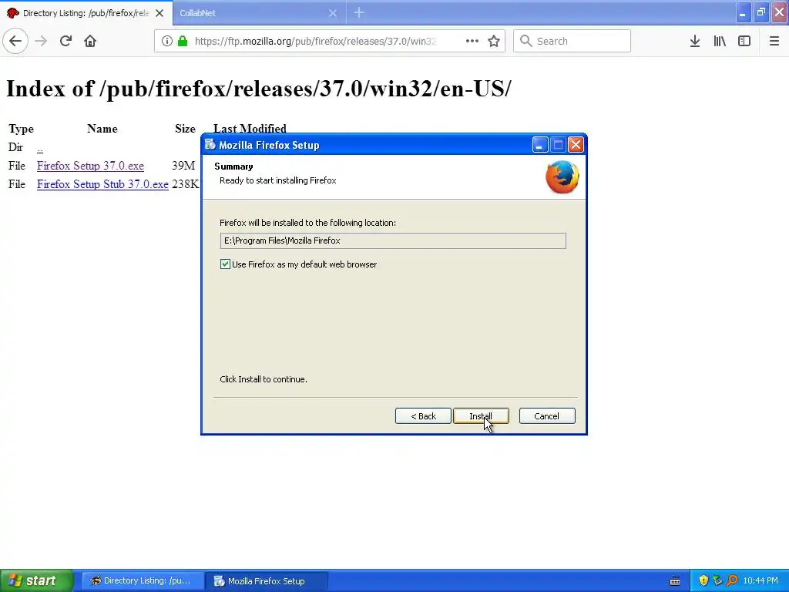This screenshot has height=592, width=789.
Task: Click the network tray icon beside shield
Action: point(717,580)
